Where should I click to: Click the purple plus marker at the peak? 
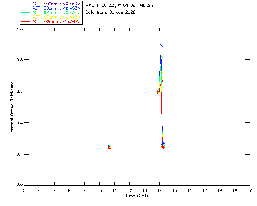click(x=161, y=42)
